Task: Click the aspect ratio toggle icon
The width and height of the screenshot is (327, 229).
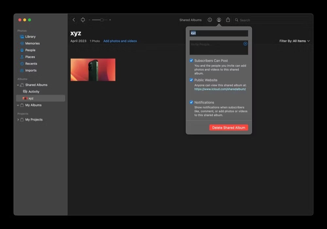Action: (83, 20)
